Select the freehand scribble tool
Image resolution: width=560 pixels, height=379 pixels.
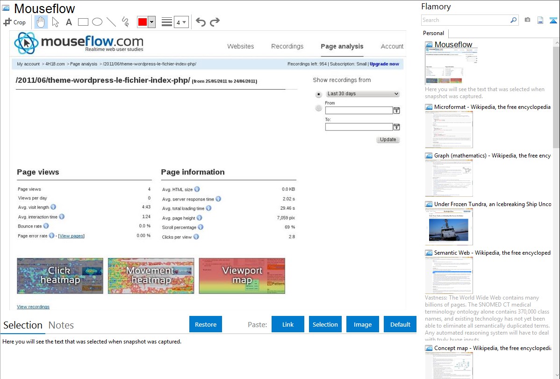[125, 22]
